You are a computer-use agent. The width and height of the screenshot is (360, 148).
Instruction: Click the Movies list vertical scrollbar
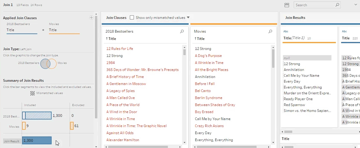[273, 59]
